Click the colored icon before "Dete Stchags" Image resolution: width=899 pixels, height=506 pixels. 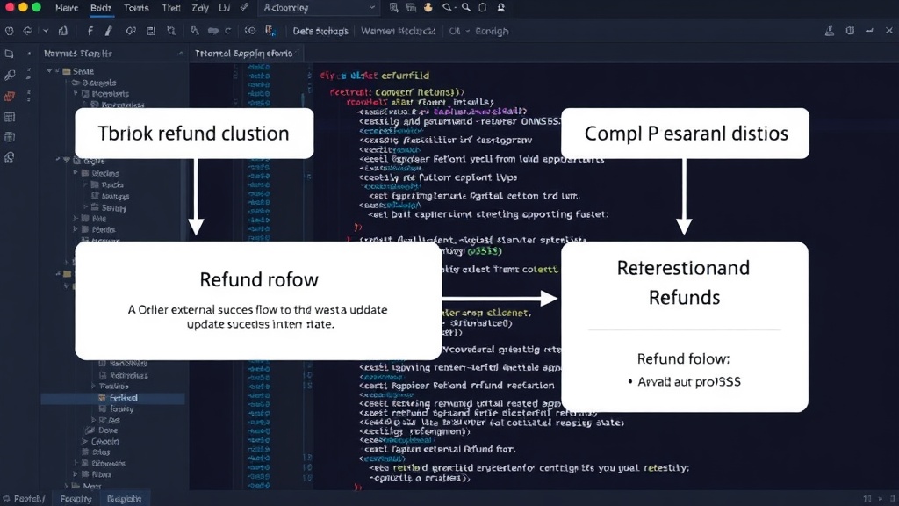[x=270, y=31]
